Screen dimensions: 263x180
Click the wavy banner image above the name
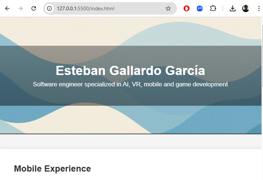130,31
